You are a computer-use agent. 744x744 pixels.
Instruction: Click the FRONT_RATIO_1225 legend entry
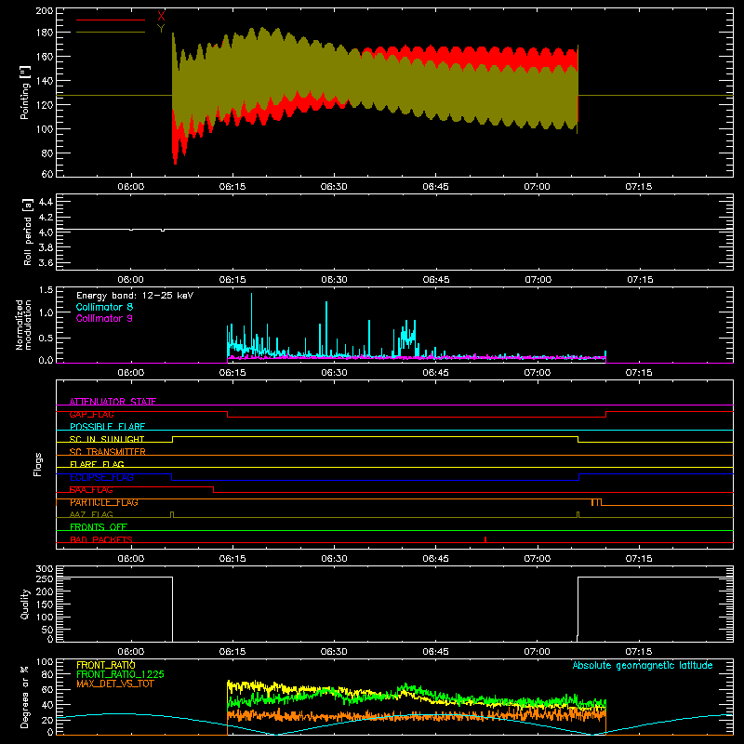[x=121, y=674]
